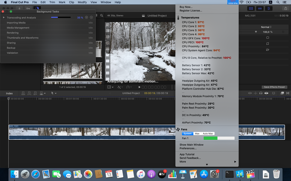
Task: Open the Modify menu
Action: click(82, 2)
